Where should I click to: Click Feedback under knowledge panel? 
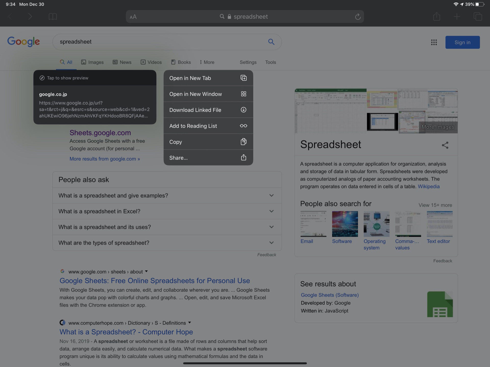point(443,261)
